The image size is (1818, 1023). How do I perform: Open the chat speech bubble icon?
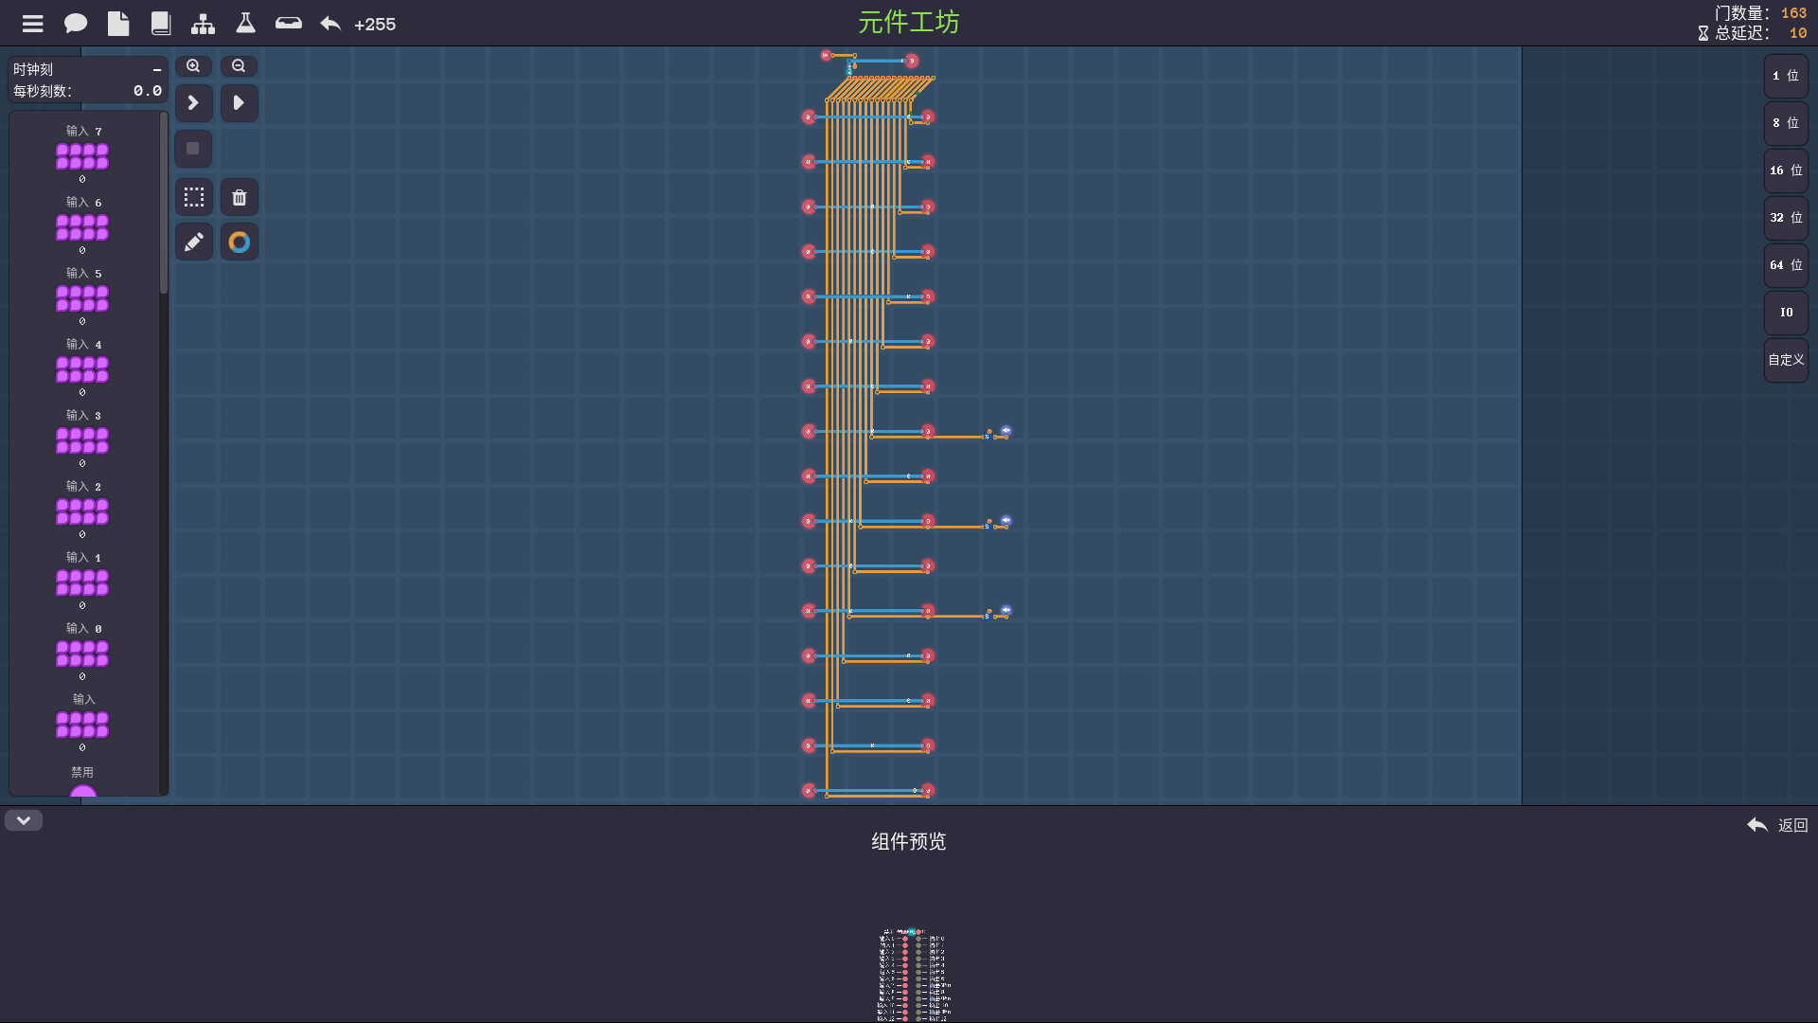point(76,24)
